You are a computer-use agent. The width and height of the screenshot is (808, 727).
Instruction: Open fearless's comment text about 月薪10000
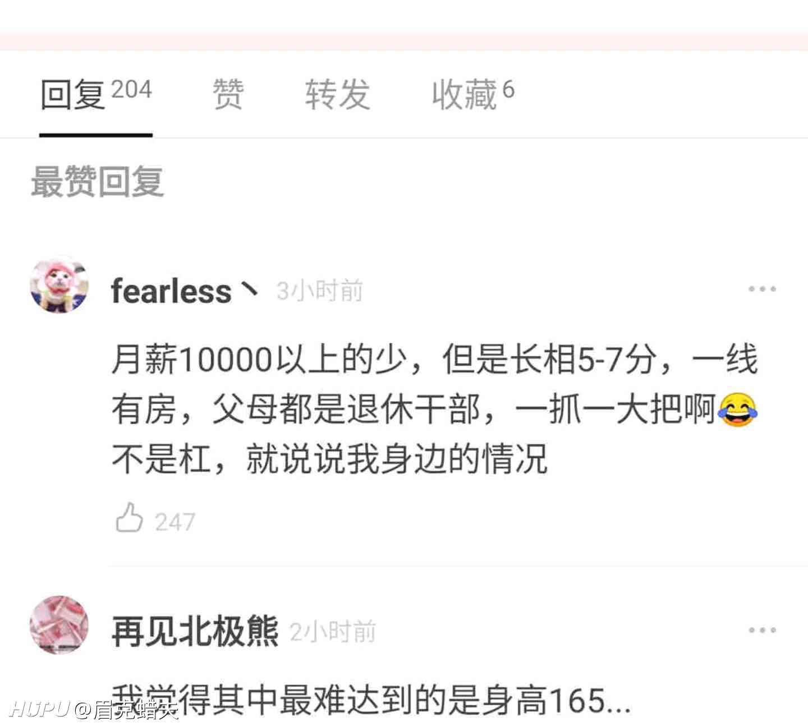[435, 409]
